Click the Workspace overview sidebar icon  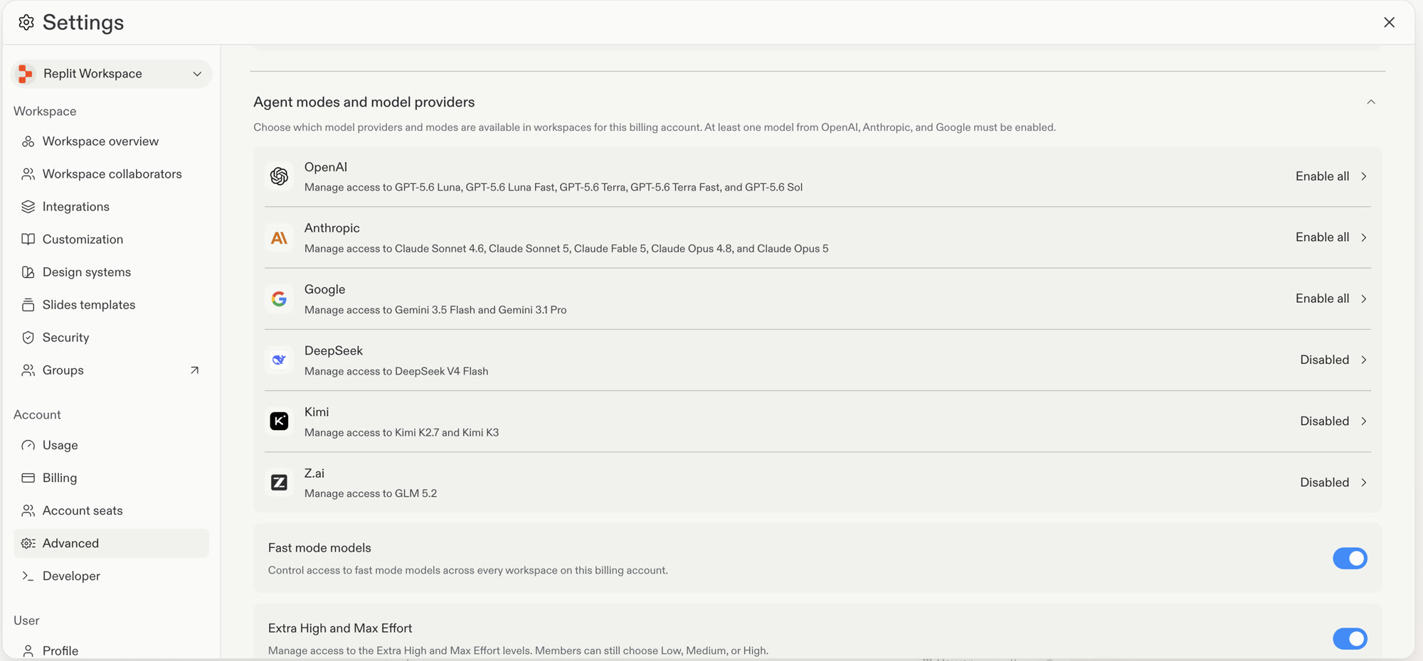(28, 141)
